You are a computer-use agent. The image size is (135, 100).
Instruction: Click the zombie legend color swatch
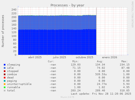point(5,74)
